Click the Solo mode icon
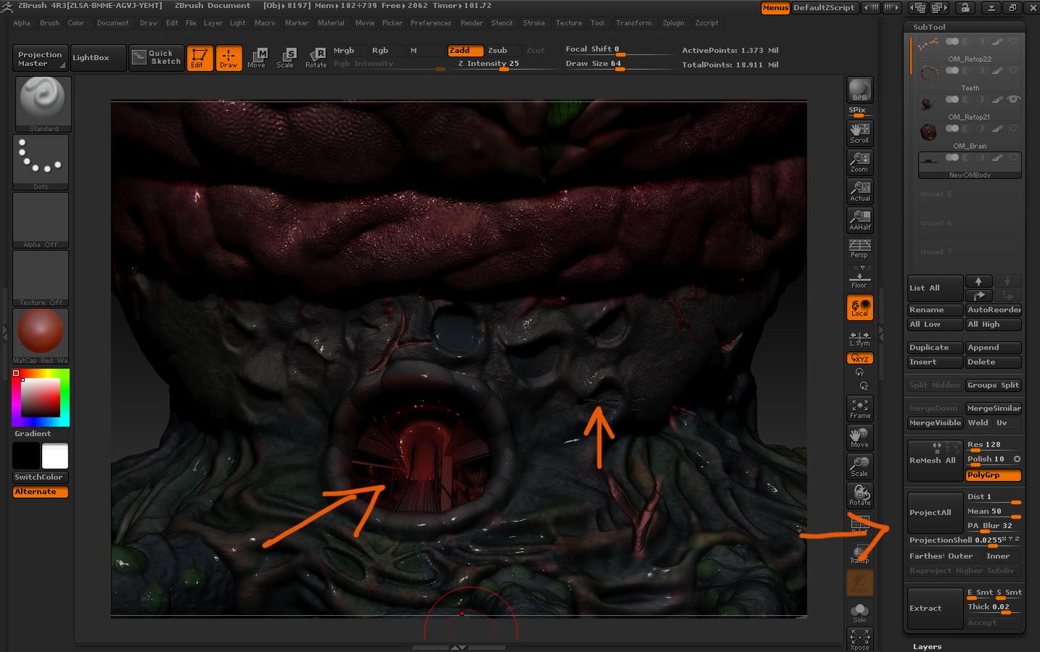 (x=859, y=611)
